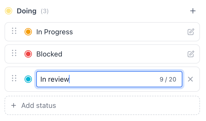This screenshot has height=121, width=206.
Task: Click the Doing group title
Action: [26, 11]
